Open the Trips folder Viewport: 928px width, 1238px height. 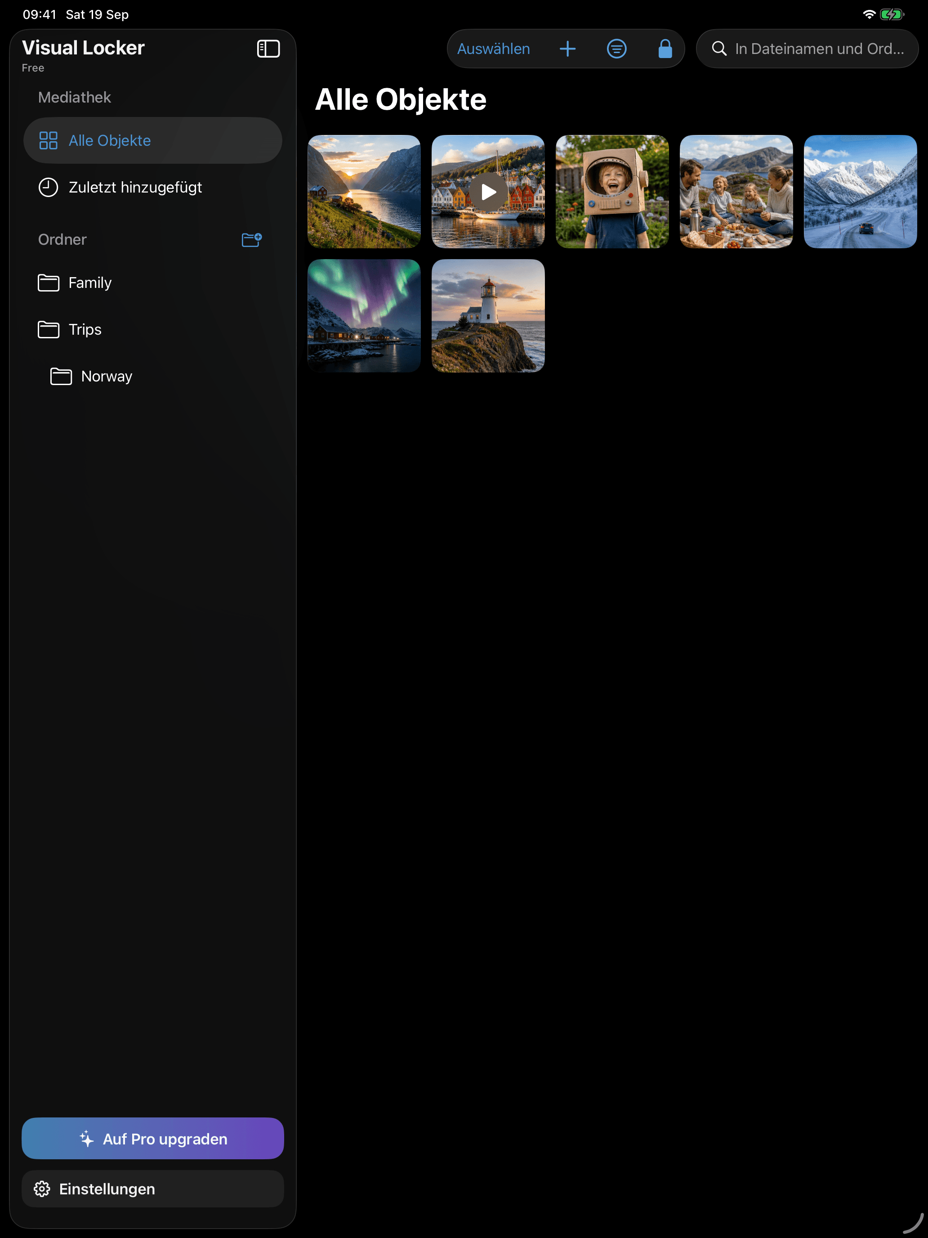pos(153,330)
